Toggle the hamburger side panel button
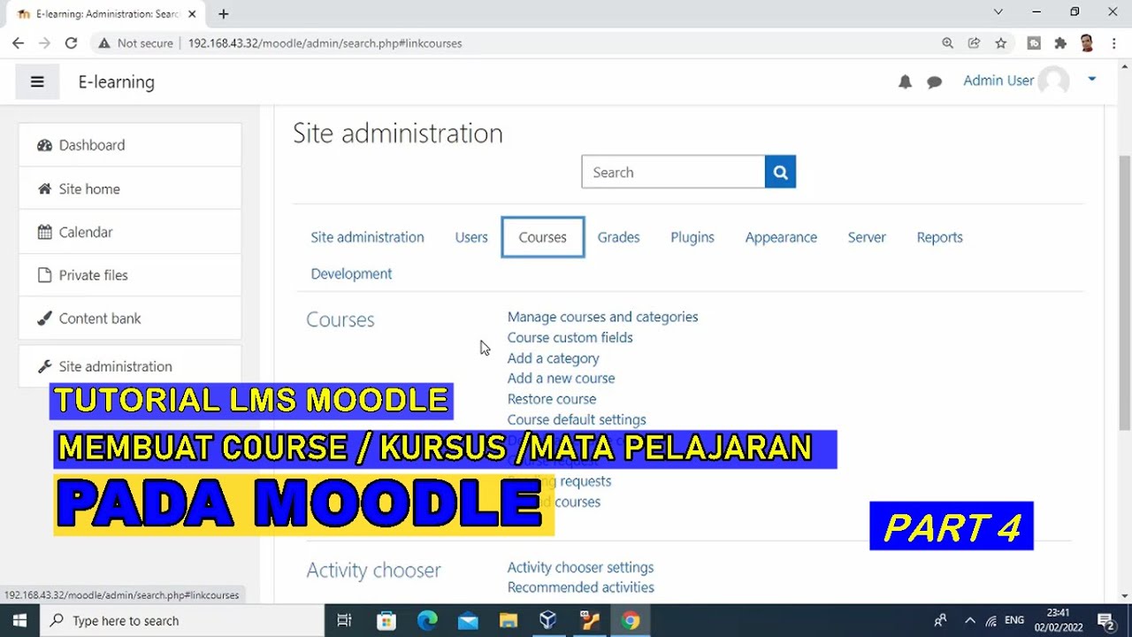 (37, 81)
